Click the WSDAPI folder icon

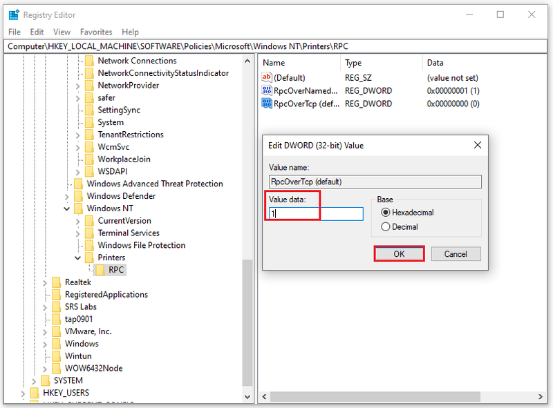(90, 171)
